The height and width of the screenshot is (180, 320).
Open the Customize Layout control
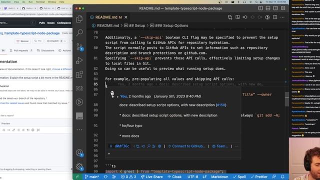click(283, 8)
